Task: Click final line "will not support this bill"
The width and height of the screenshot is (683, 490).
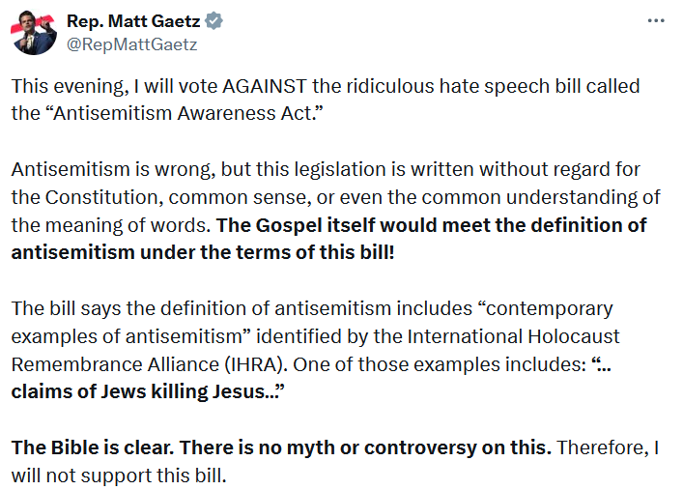Action: tap(119, 476)
